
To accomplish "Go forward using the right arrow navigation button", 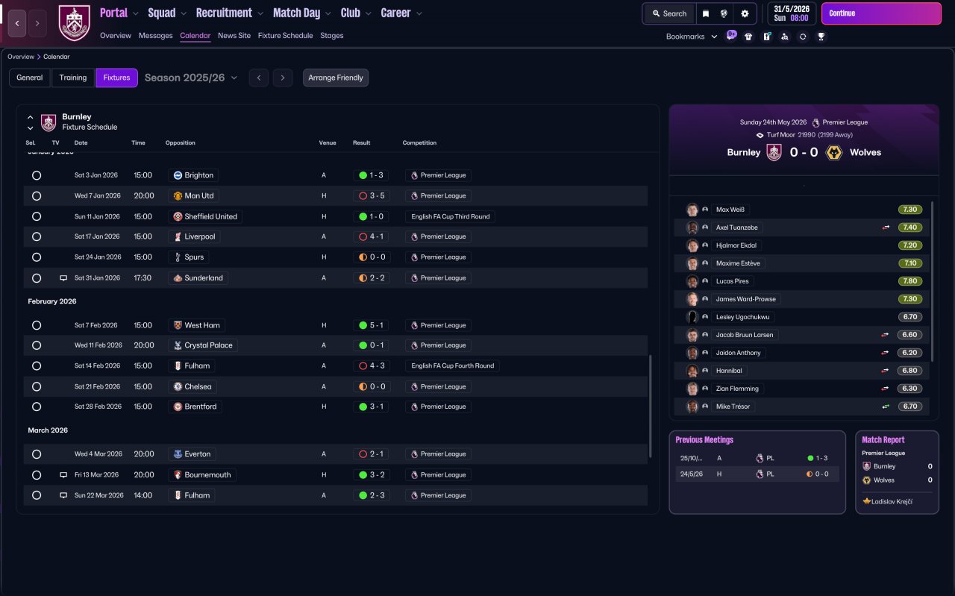I will coord(37,23).
